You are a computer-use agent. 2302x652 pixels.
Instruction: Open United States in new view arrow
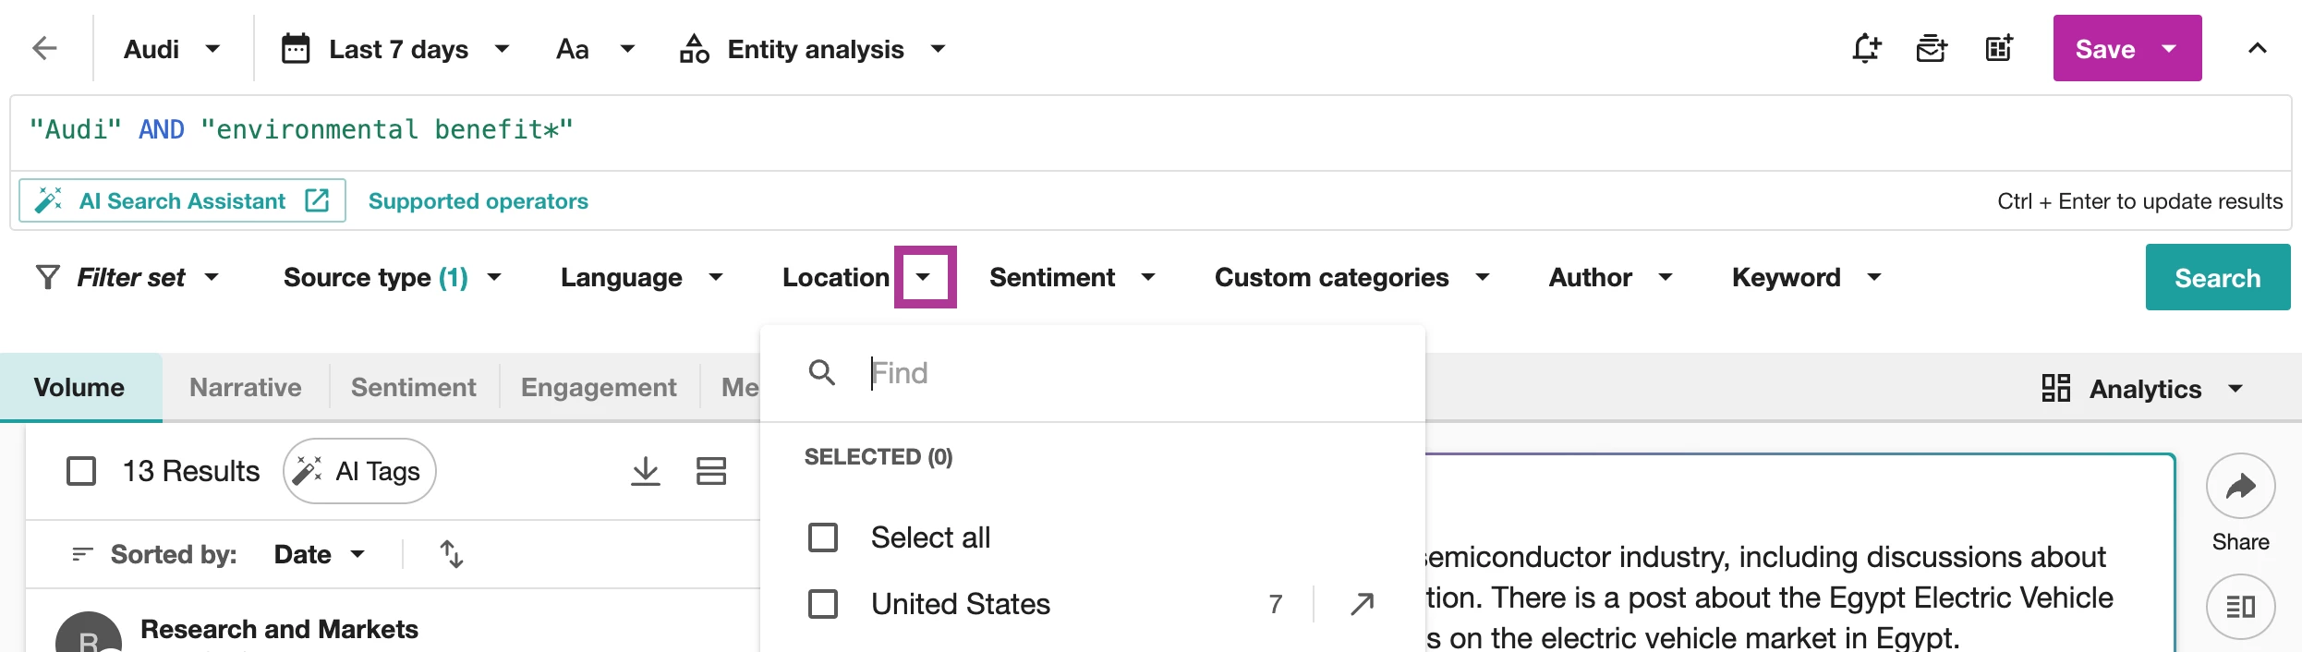[1362, 604]
